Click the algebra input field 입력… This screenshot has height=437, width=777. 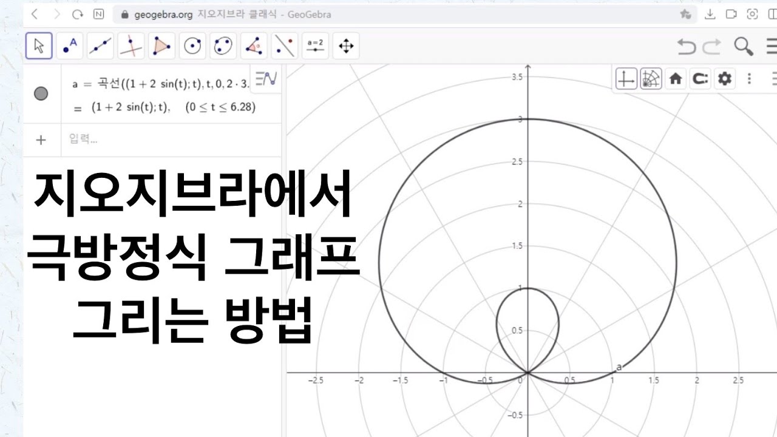coord(171,140)
